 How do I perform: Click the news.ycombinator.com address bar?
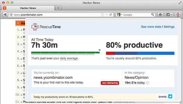tap(52, 15)
